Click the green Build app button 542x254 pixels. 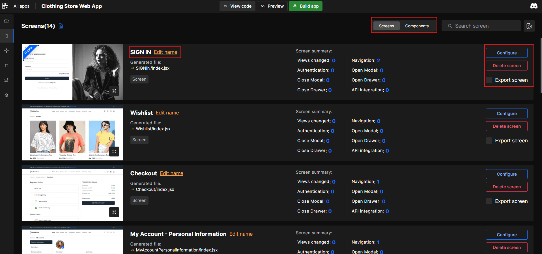[x=306, y=6]
